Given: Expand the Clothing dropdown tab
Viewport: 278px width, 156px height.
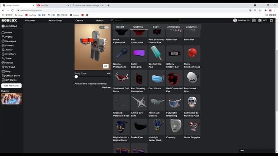Looking at the screenshot, I should [139, 27].
